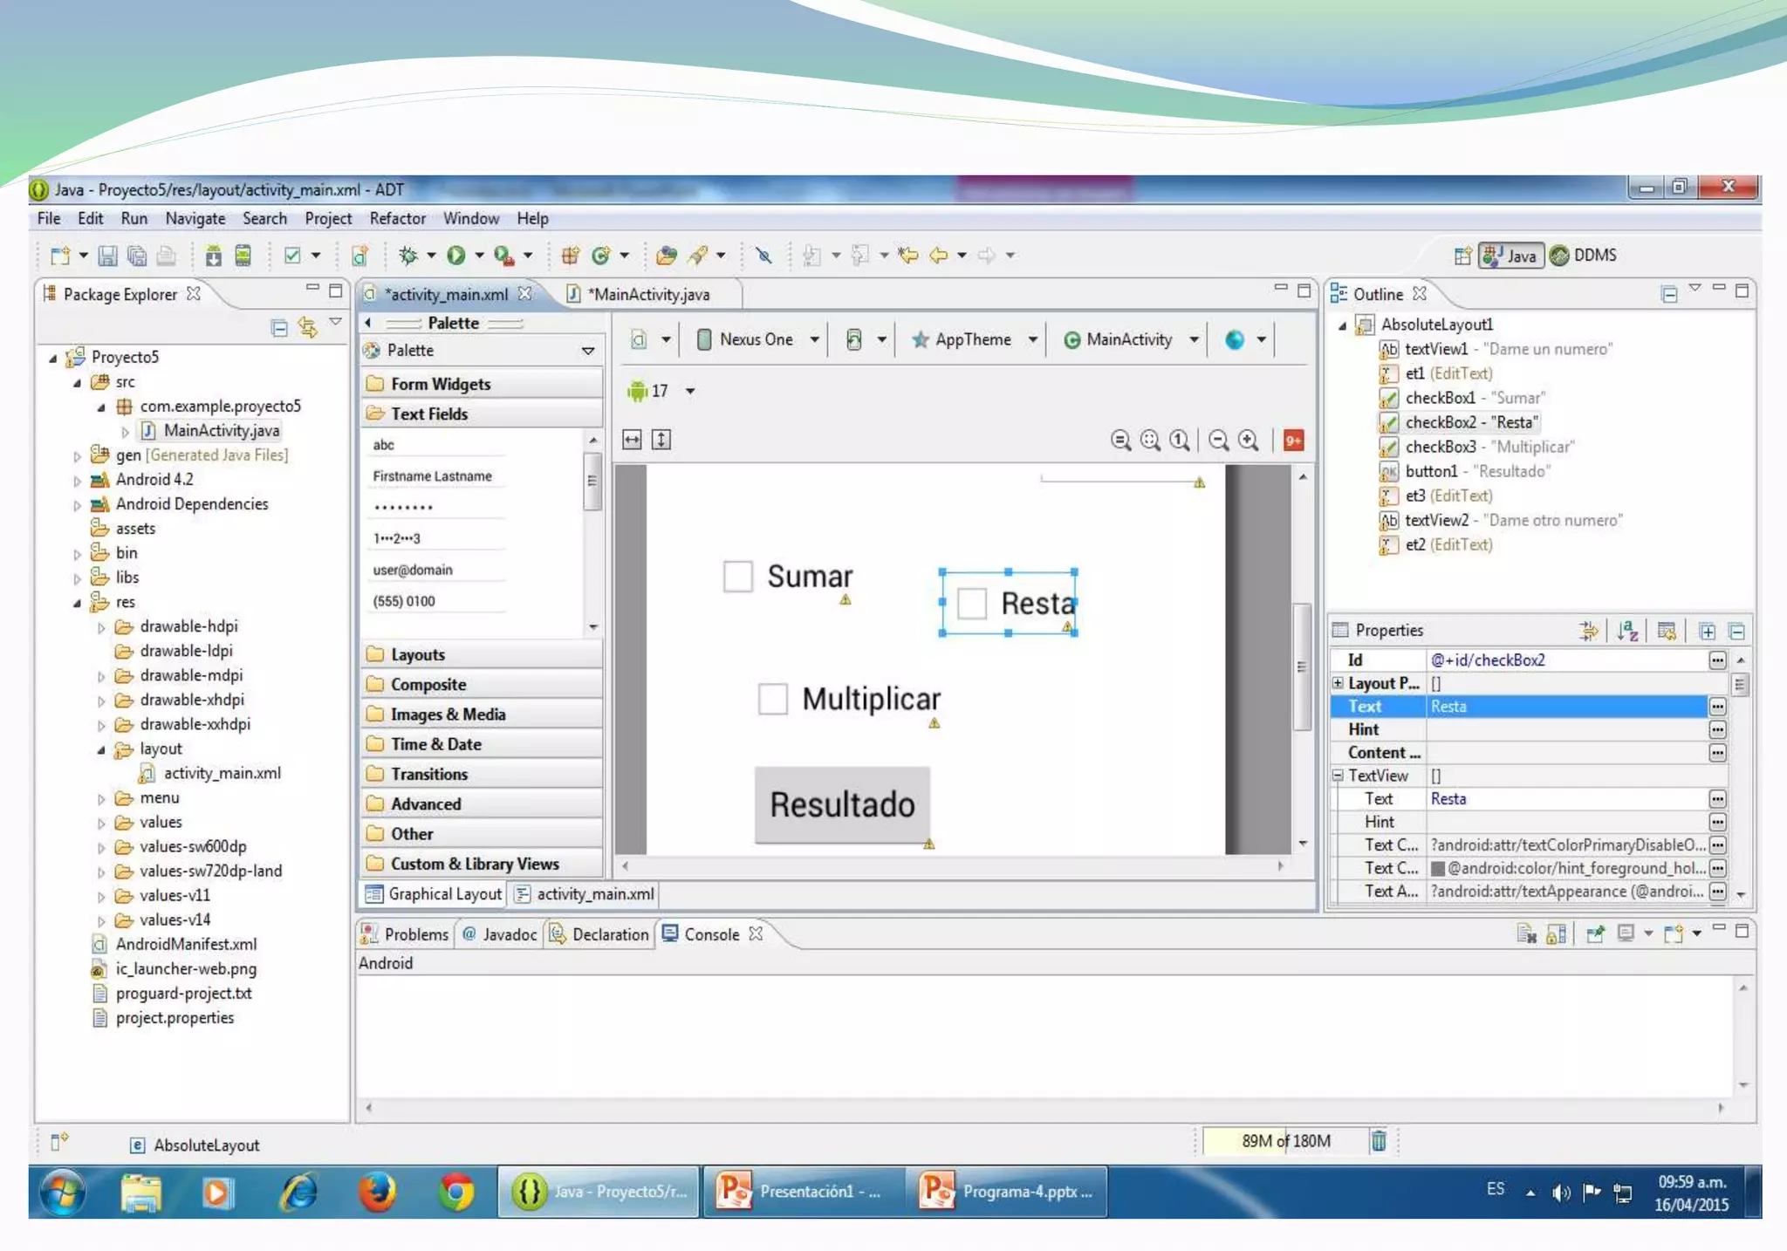Image resolution: width=1787 pixels, height=1251 pixels.
Task: Click Collapse All icon in Package Explorer
Action: point(279,328)
